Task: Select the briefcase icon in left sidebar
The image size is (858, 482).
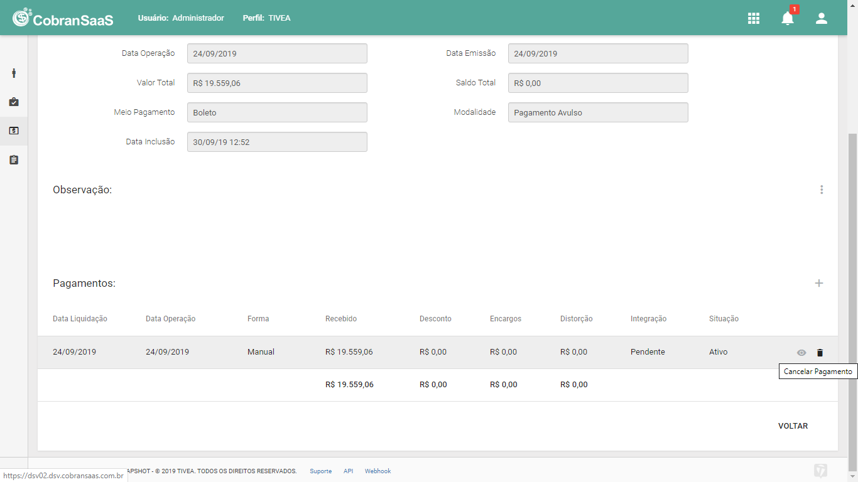Action: (x=14, y=102)
